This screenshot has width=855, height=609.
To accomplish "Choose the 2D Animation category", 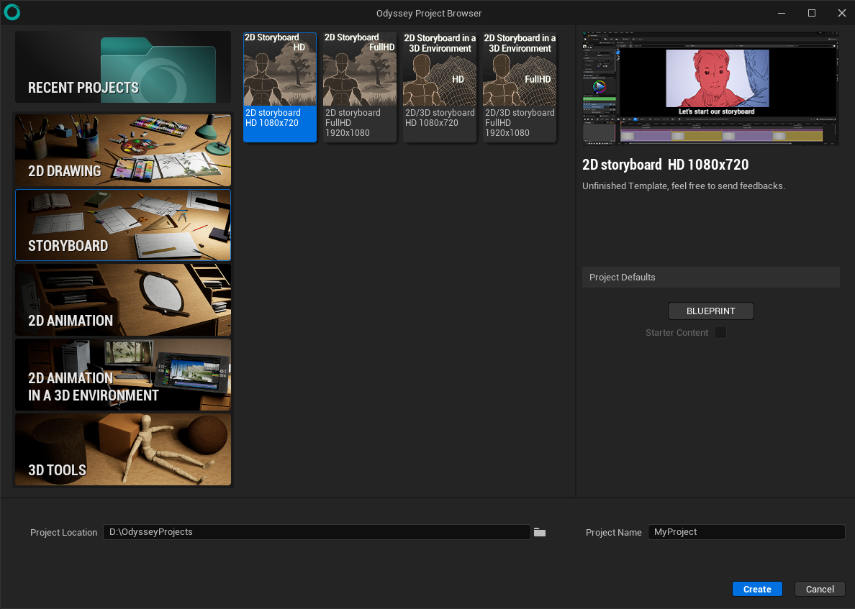I will tap(122, 300).
